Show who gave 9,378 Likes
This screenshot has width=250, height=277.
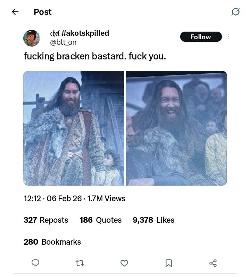(x=153, y=220)
